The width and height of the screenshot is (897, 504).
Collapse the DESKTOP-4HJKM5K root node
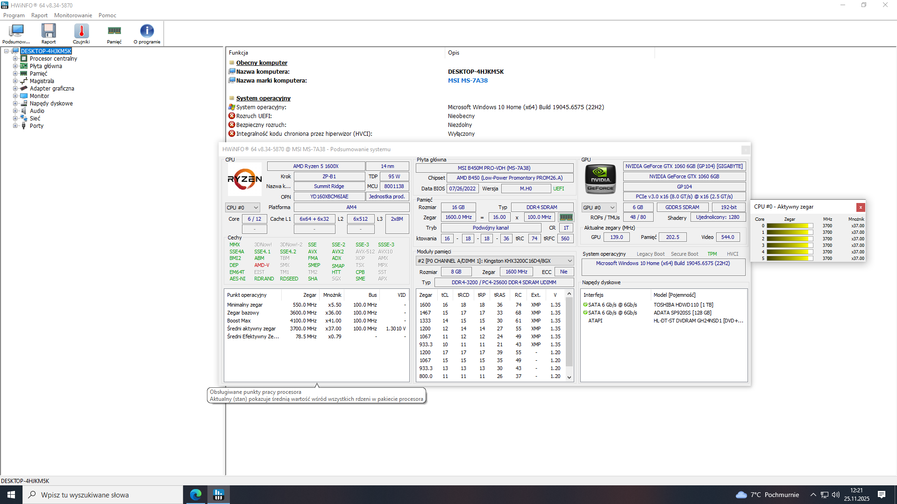coord(6,51)
